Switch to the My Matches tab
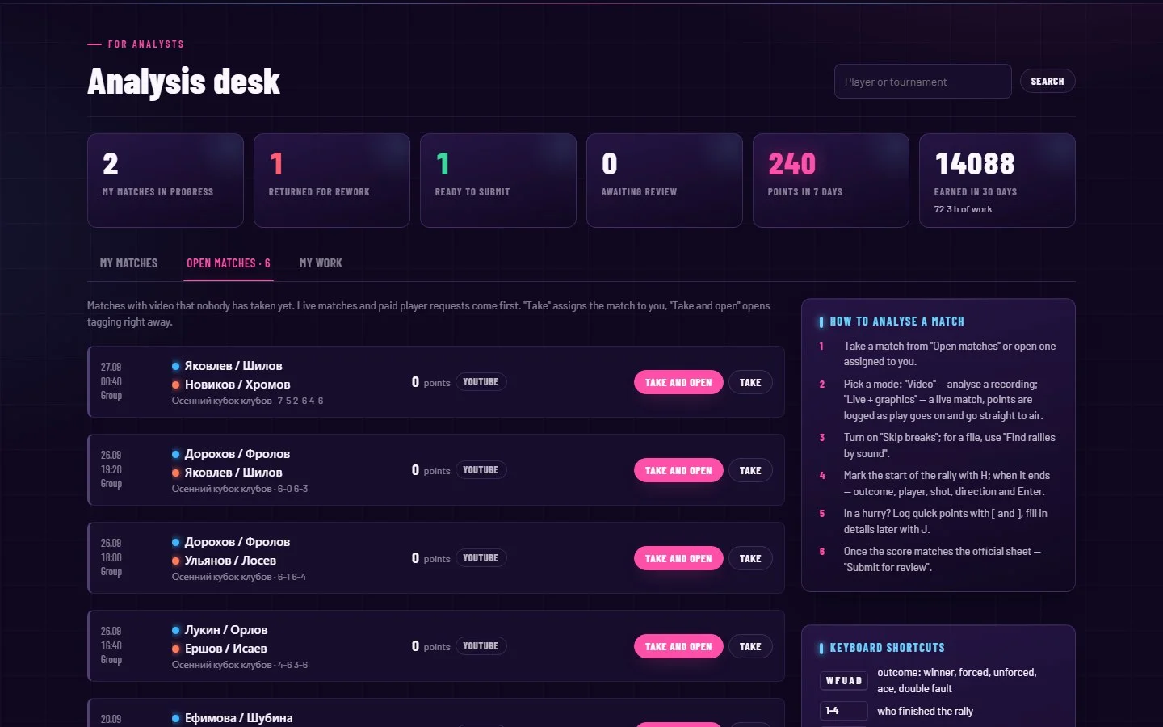 pos(128,263)
